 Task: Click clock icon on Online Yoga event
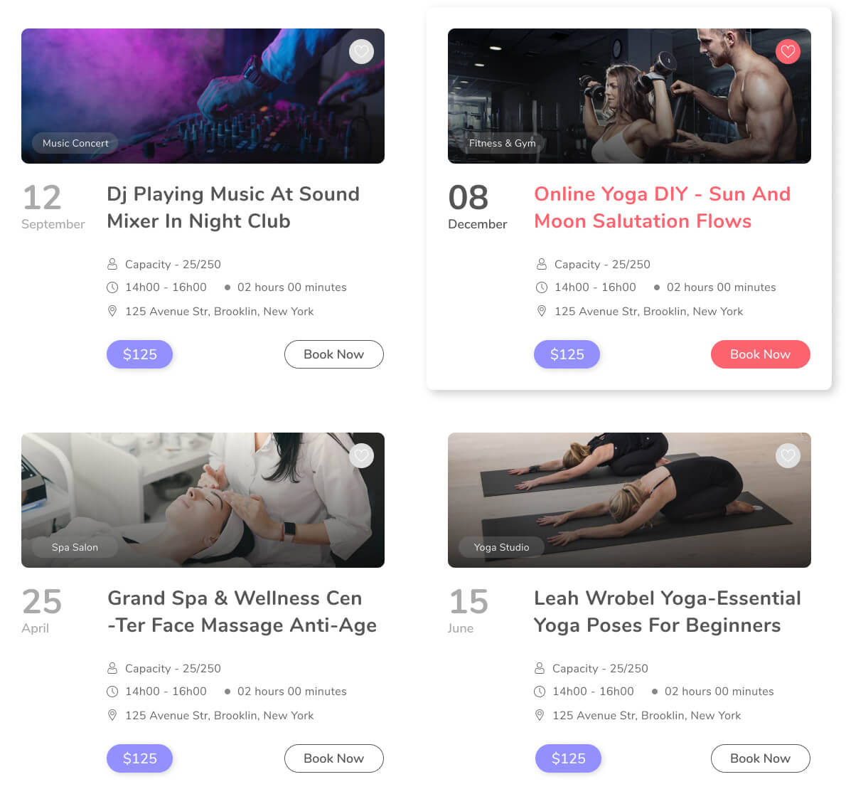pyautogui.click(x=541, y=287)
